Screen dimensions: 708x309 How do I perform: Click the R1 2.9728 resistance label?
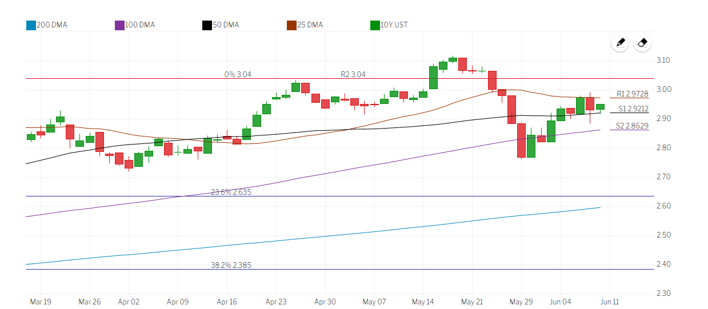coord(633,94)
